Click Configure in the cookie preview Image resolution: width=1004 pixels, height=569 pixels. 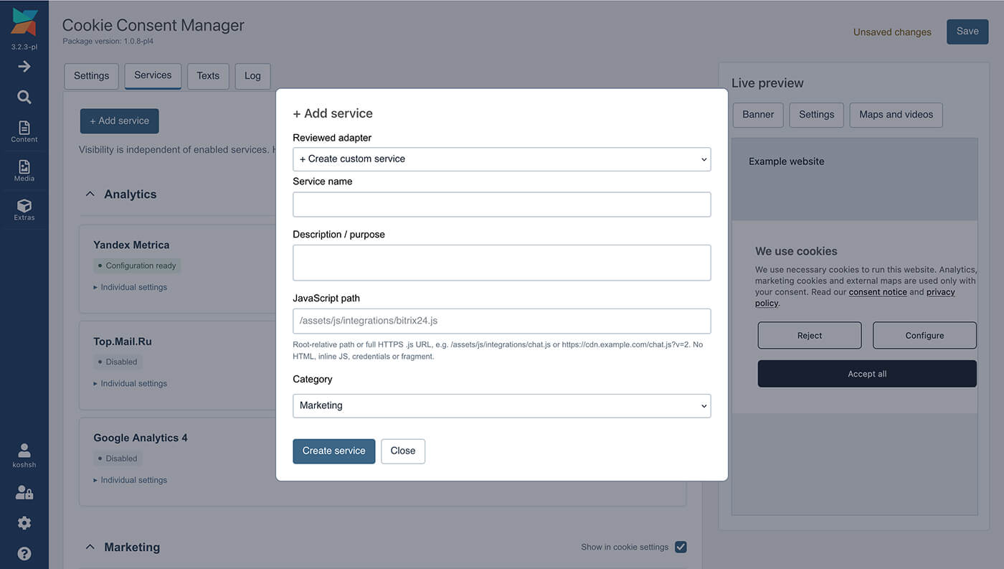pyautogui.click(x=924, y=335)
